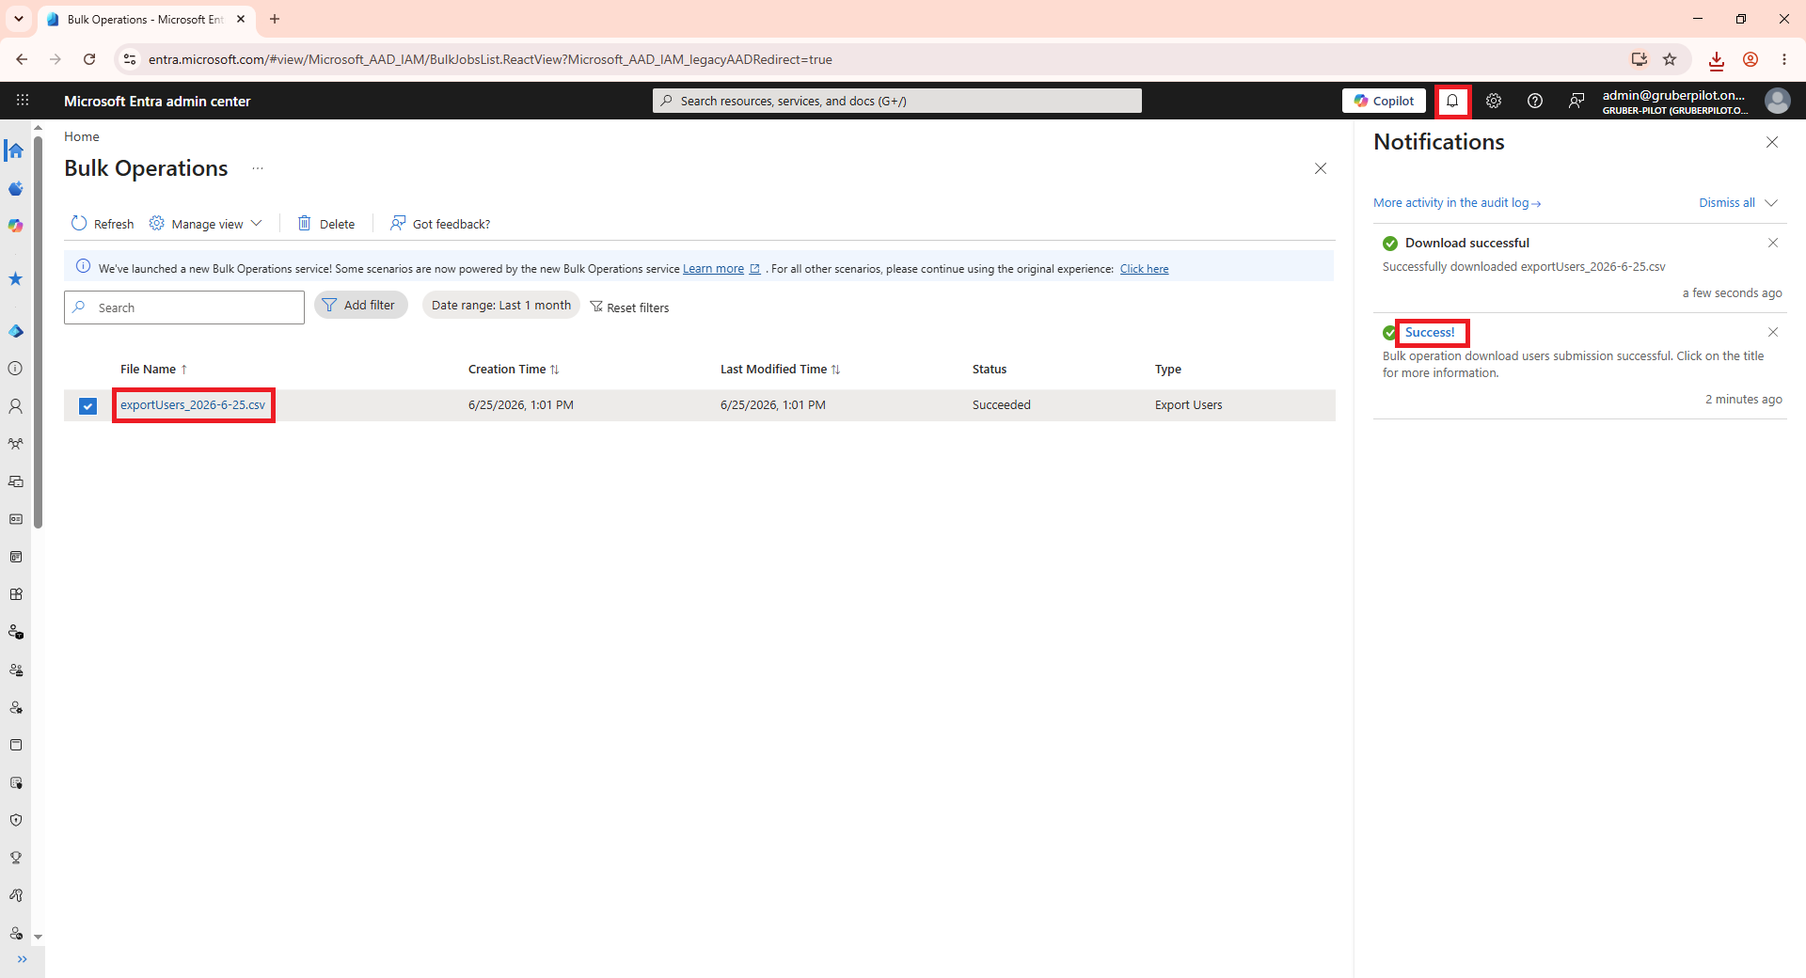Viewport: 1806px width, 978px height.
Task: Click the bulk operations Search field
Action: coord(184,308)
